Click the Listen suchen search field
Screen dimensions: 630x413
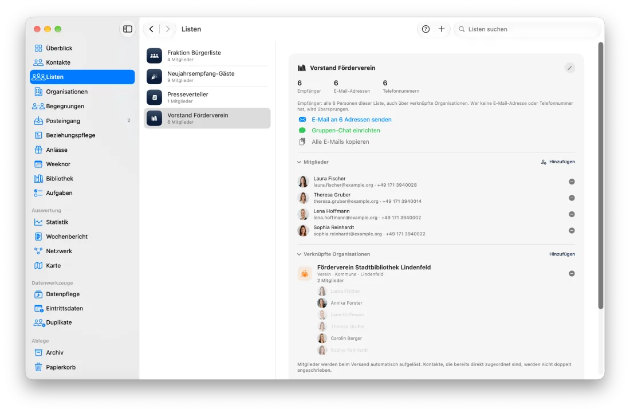pyautogui.click(x=526, y=29)
